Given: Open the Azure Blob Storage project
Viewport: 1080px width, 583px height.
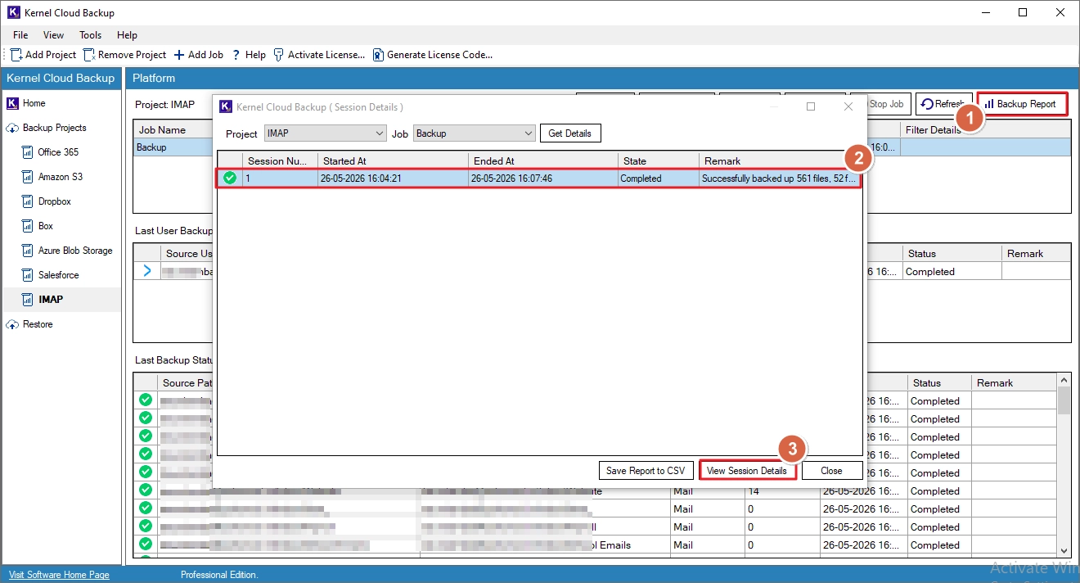Looking at the screenshot, I should [x=74, y=251].
